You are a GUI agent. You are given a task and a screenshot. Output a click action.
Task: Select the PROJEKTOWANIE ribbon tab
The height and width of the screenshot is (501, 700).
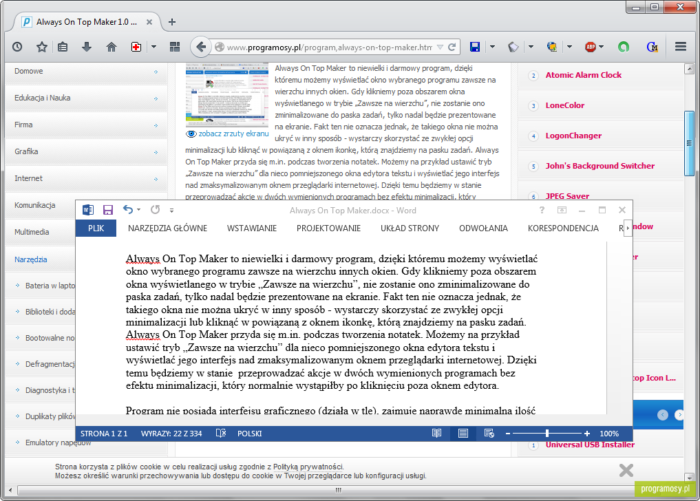click(328, 228)
